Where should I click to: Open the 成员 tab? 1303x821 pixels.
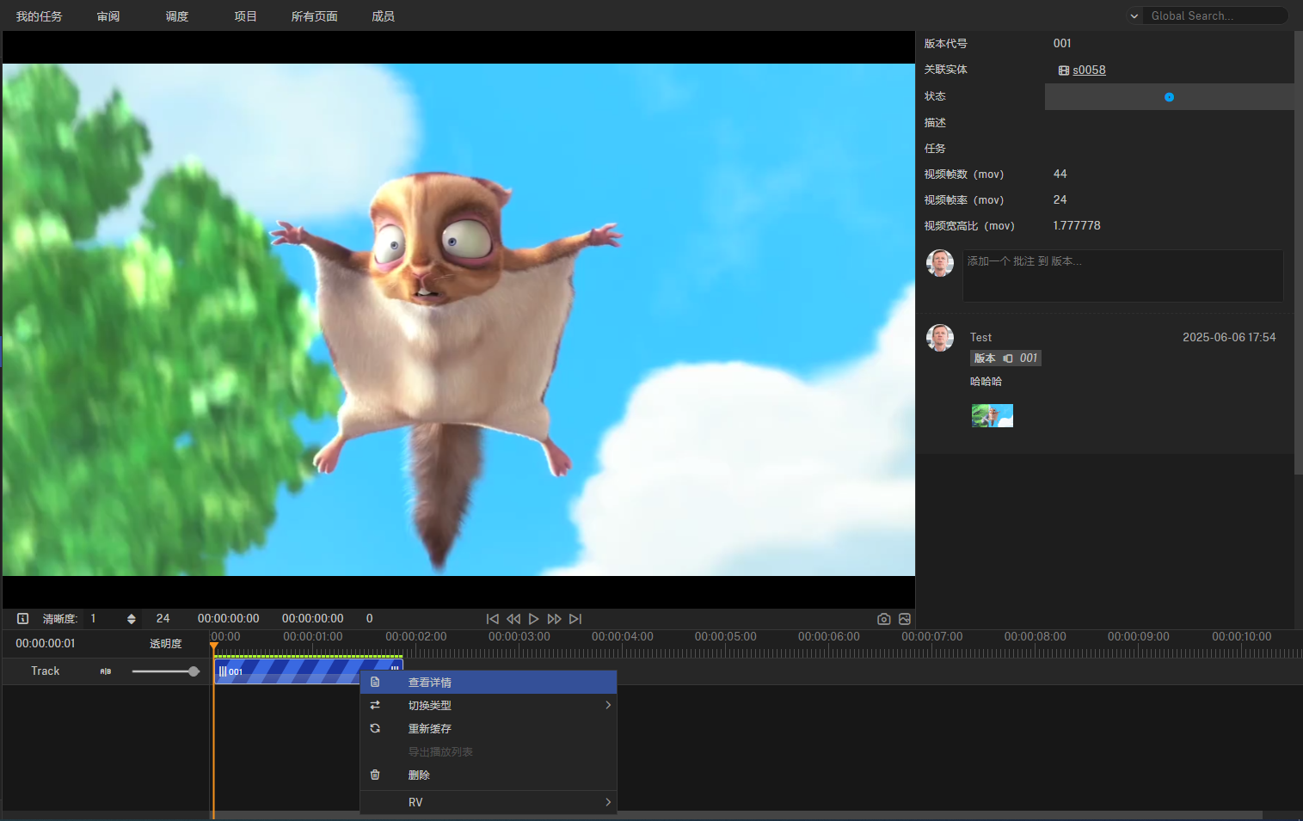[x=384, y=16]
